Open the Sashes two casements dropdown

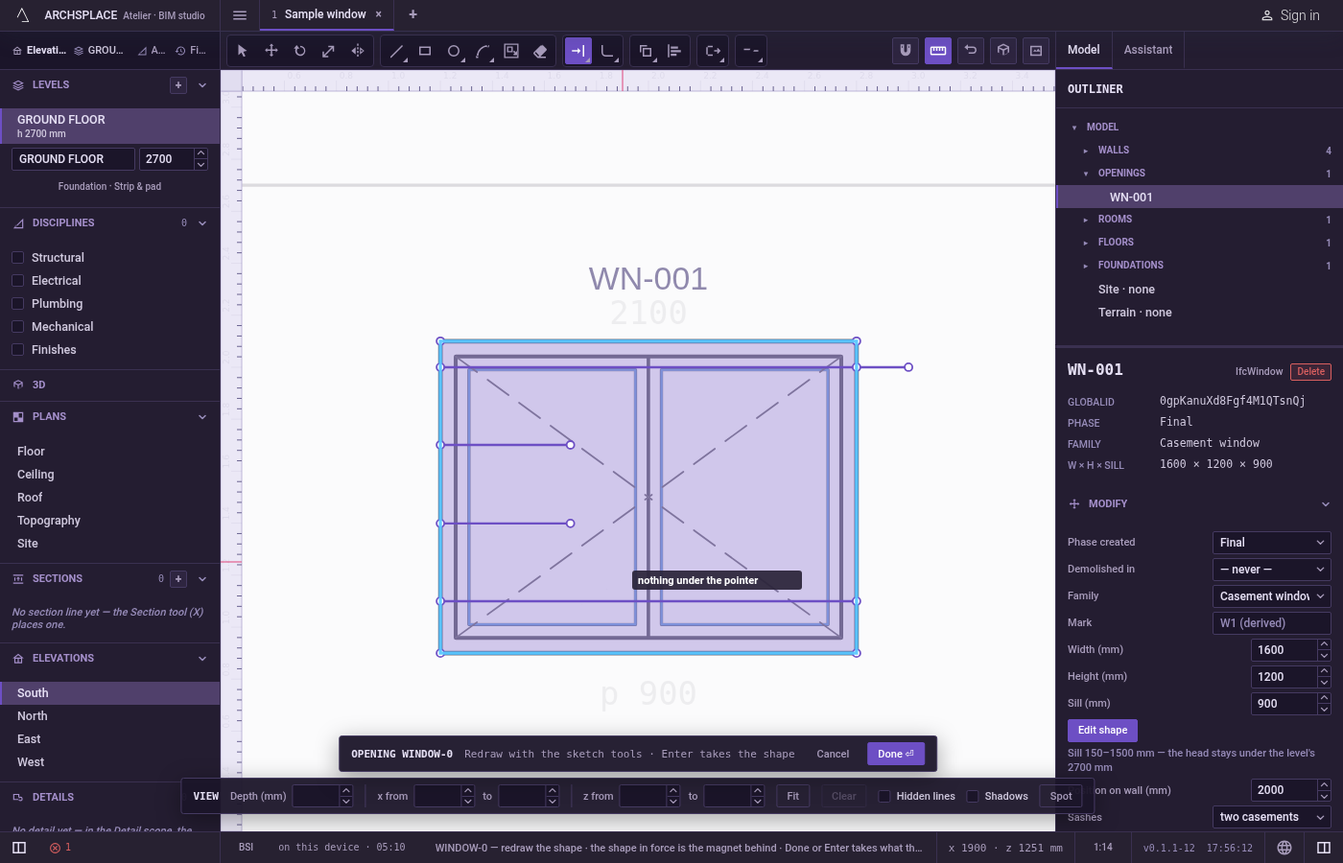click(1272, 817)
